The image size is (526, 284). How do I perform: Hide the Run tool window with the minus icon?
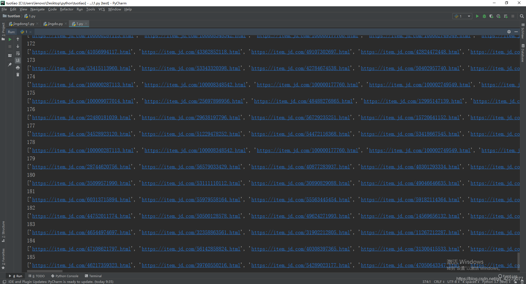point(516,32)
